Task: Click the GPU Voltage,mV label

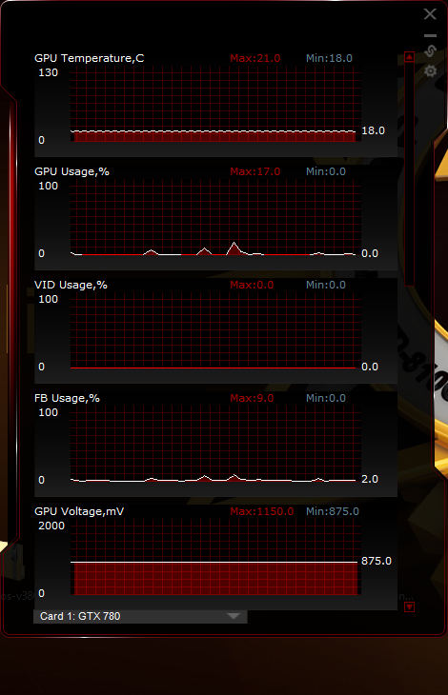Action: [x=79, y=511]
